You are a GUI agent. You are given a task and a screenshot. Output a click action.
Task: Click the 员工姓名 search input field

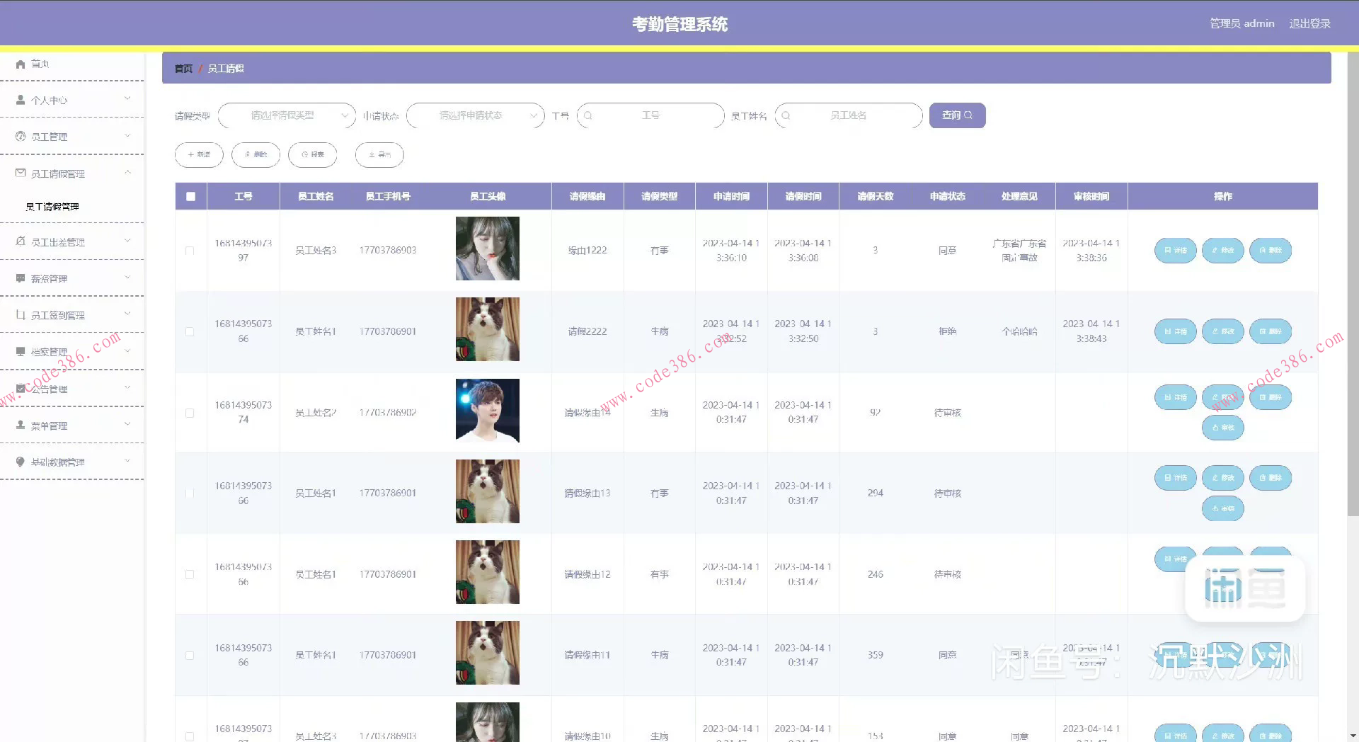[x=849, y=115]
